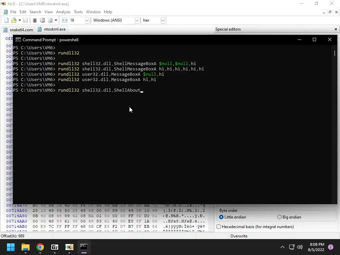Click offset 00714A80 in hex view
This screenshot has width=340, height=255.
point(17,211)
